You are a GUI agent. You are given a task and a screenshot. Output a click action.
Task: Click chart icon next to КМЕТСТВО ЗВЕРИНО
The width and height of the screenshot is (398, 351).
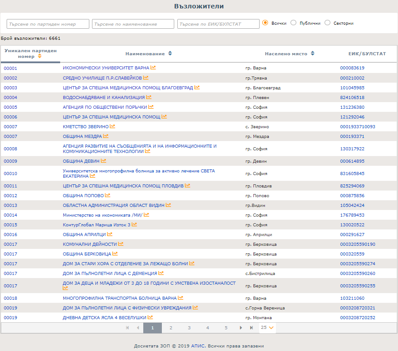112,126
